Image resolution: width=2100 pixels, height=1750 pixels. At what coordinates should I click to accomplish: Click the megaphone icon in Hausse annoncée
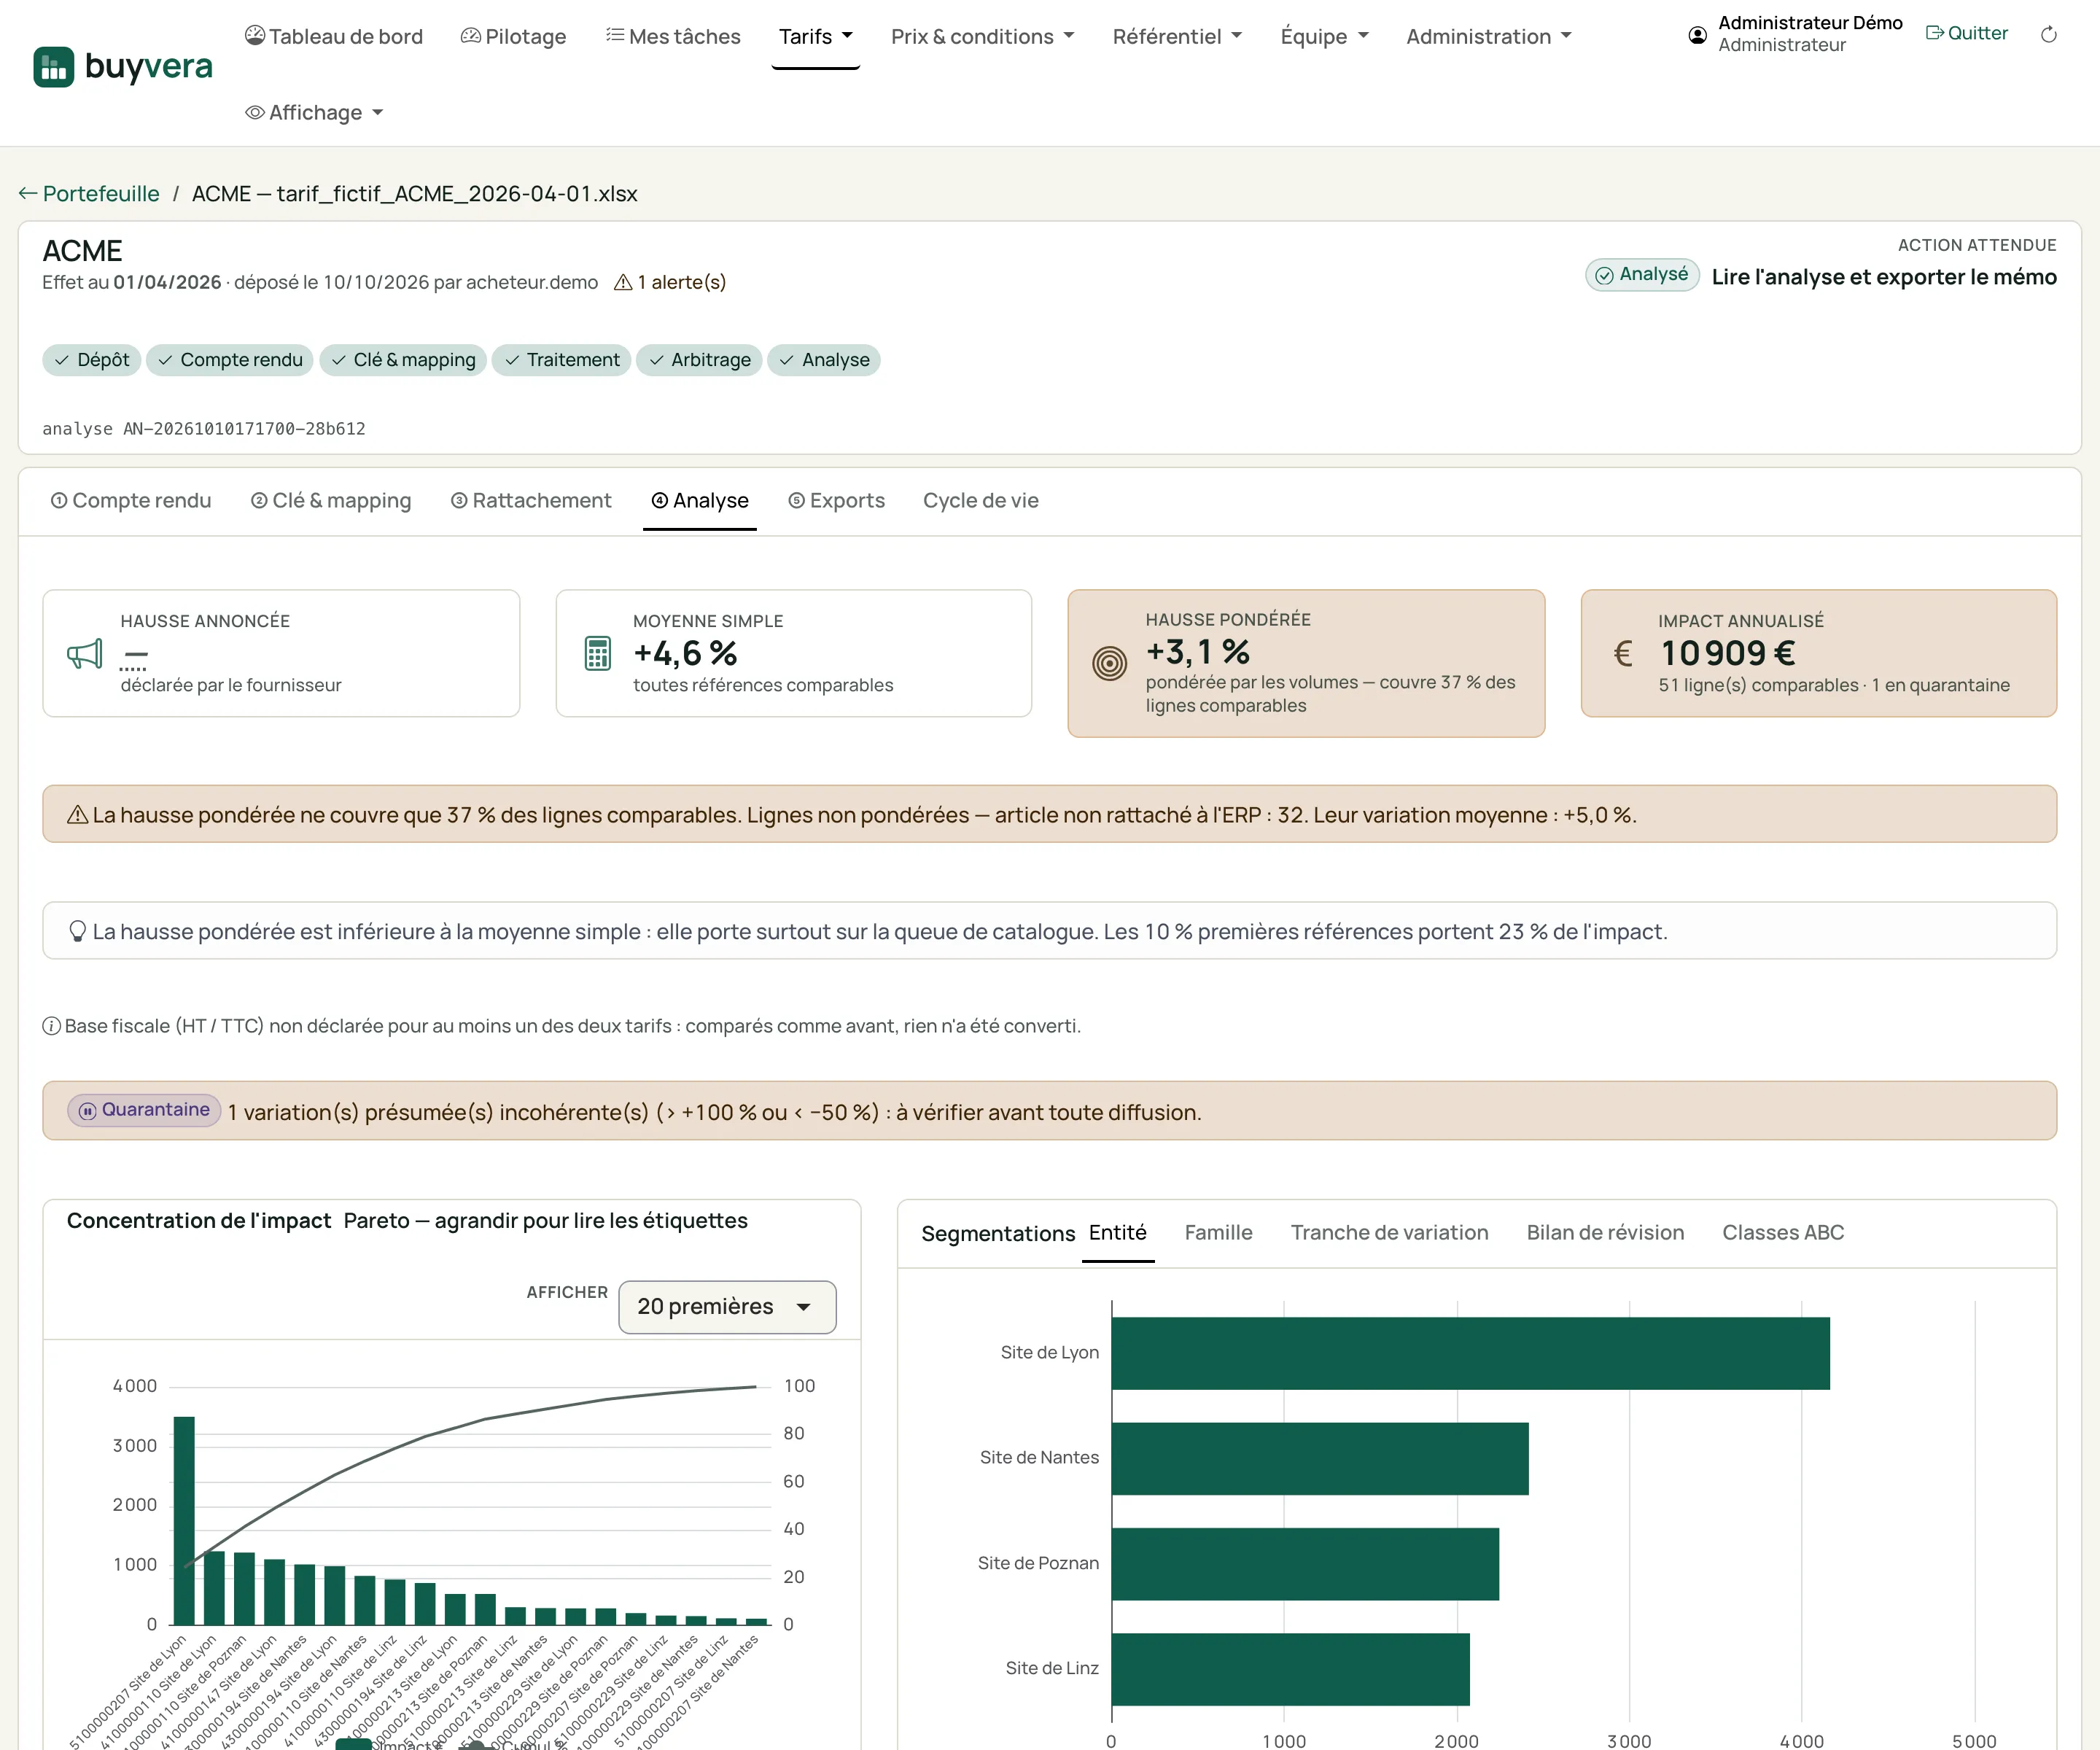(85, 654)
